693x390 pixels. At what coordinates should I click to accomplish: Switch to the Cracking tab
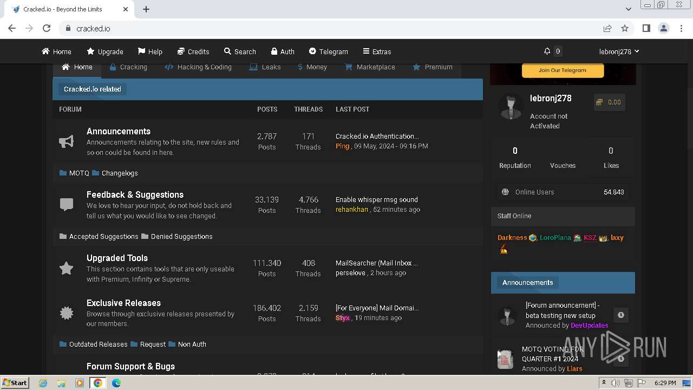pyautogui.click(x=128, y=67)
